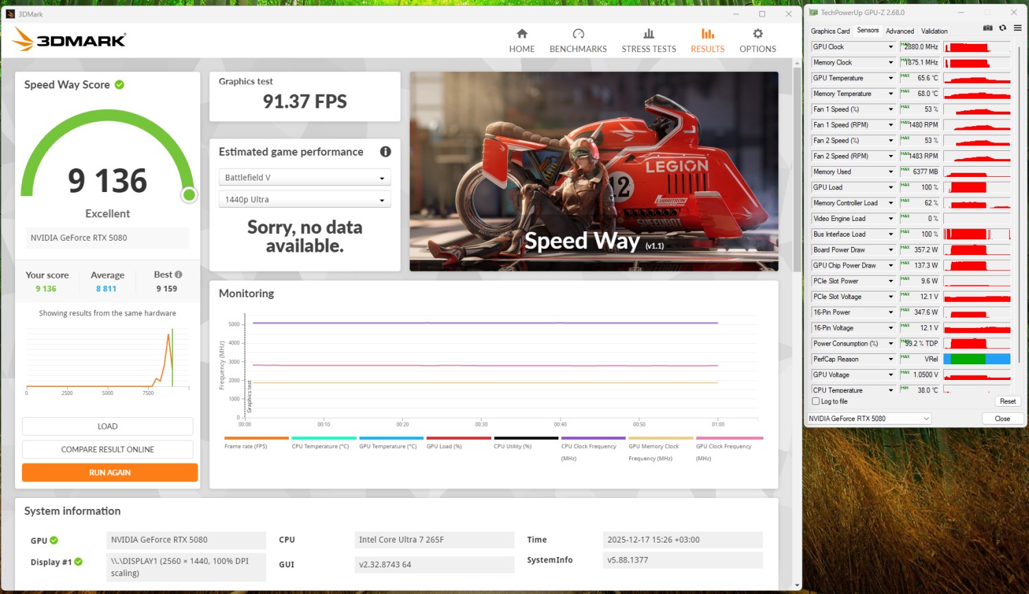The height and width of the screenshot is (594, 1029).
Task: Open the graphics card selector in GPU-Z
Action: coord(869,418)
